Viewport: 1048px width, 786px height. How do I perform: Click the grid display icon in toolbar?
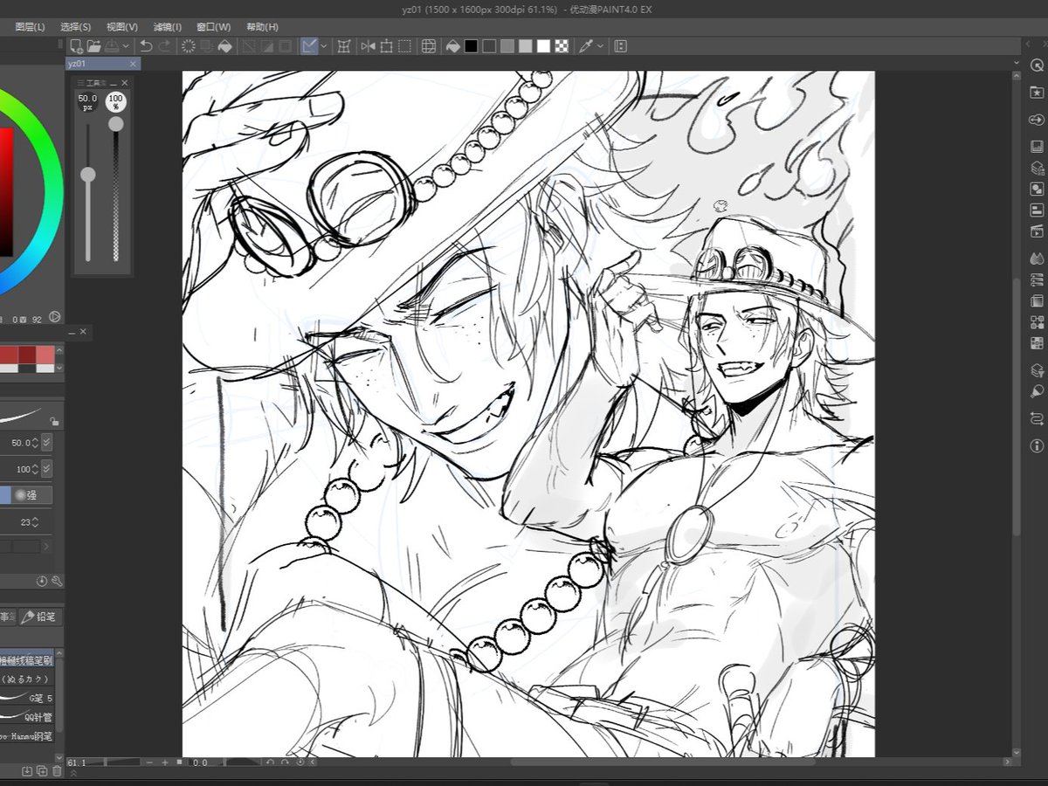[429, 45]
